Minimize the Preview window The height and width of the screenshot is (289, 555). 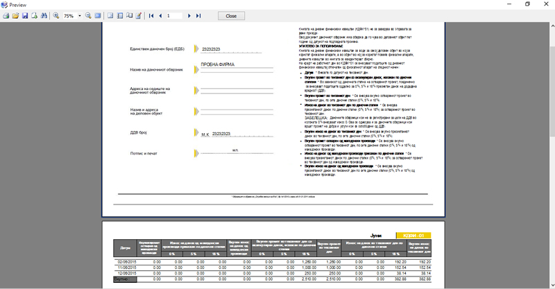tap(509, 4)
